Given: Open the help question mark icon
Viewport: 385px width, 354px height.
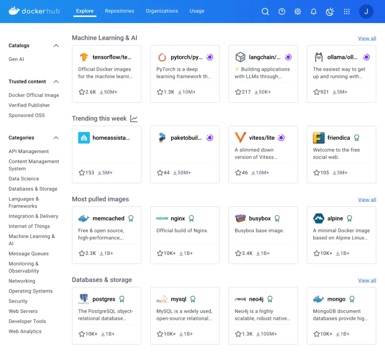Looking at the screenshot, I should (x=282, y=12).
